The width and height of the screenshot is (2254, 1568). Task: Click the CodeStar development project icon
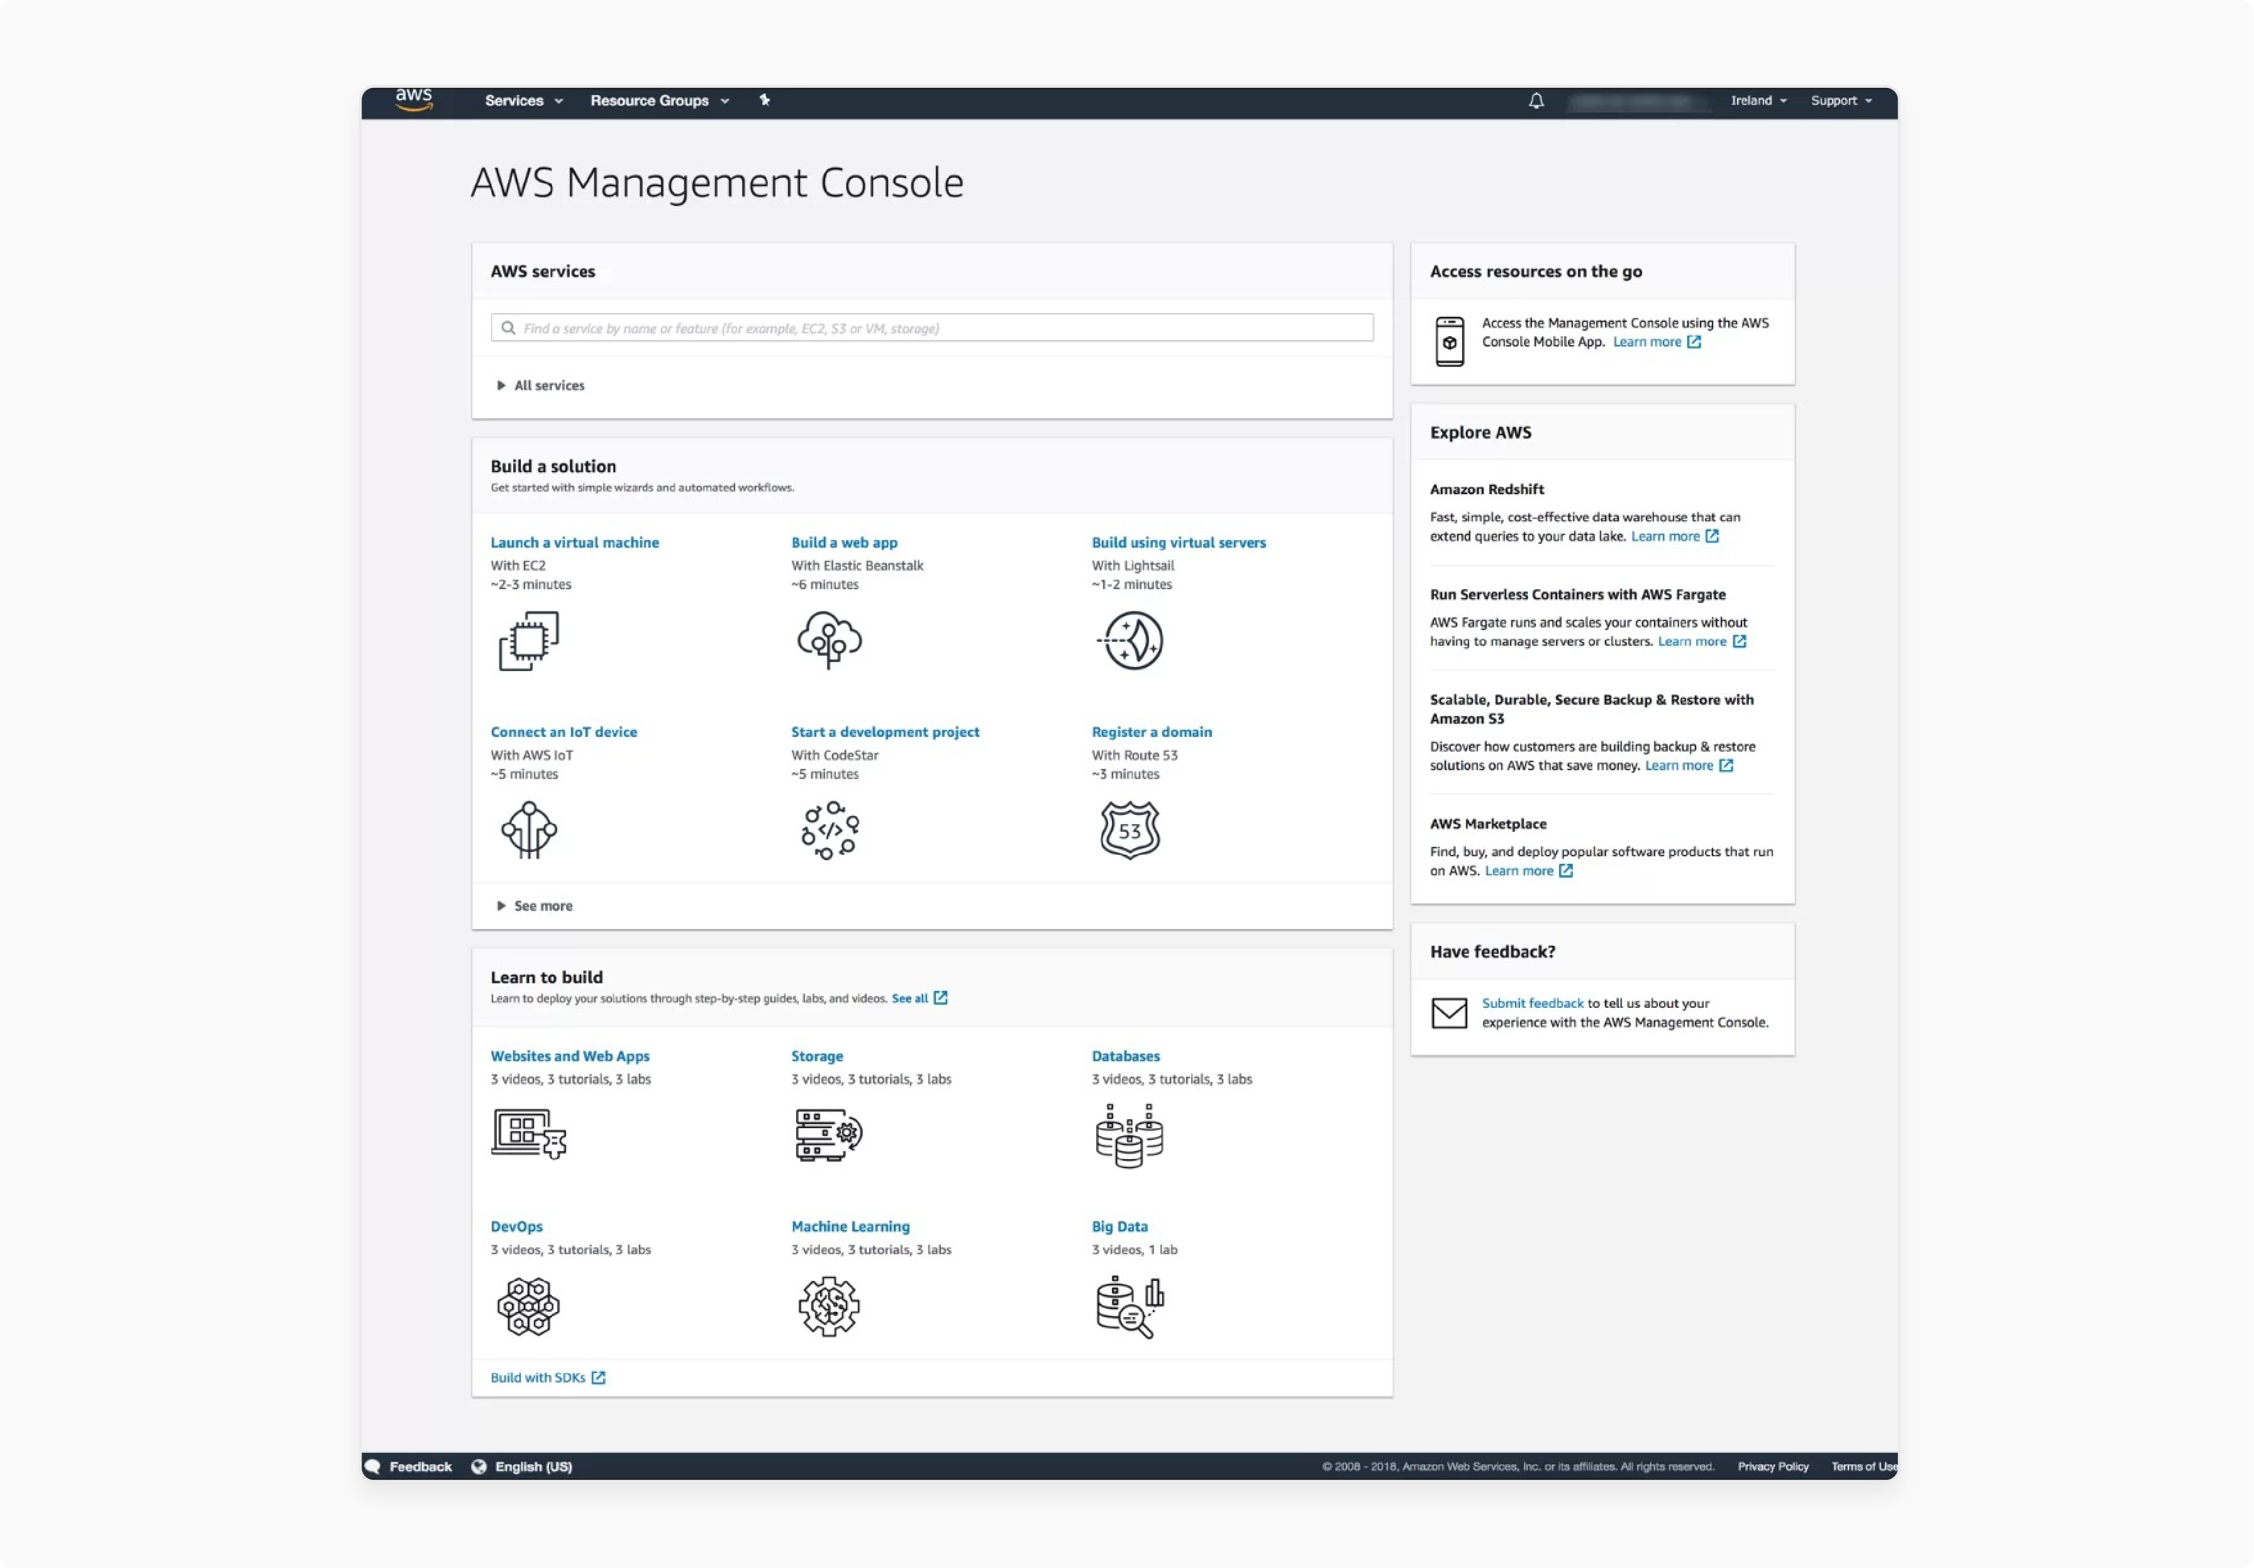pos(830,830)
